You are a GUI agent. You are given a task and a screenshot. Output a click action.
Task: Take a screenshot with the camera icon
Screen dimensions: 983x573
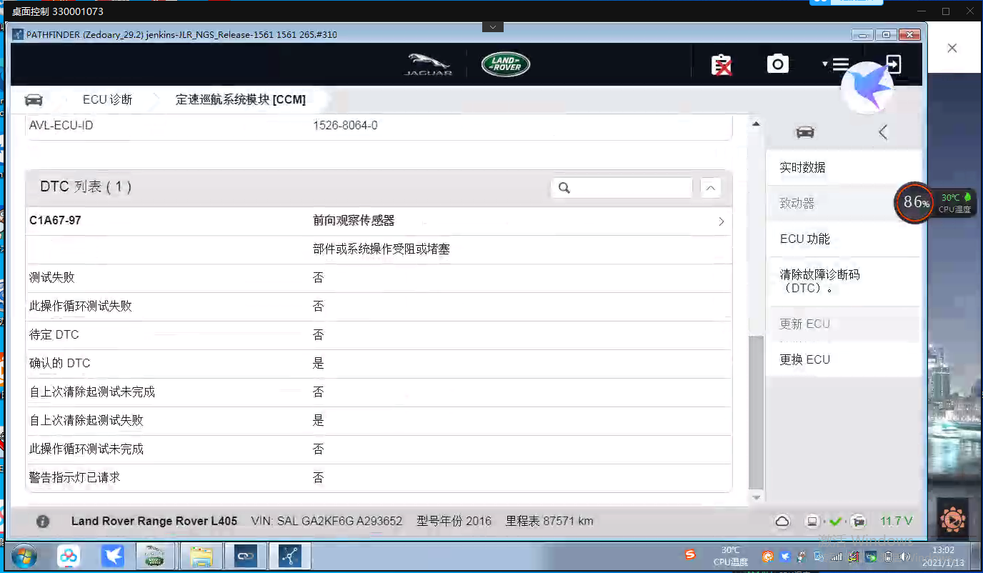click(x=777, y=64)
